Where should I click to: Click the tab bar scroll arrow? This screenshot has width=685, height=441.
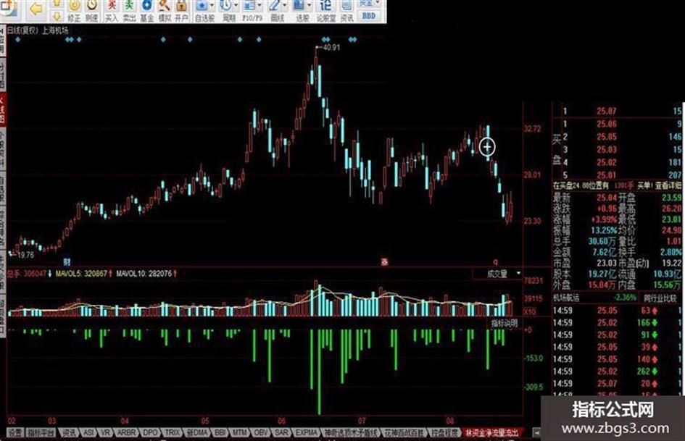[x=536, y=433]
